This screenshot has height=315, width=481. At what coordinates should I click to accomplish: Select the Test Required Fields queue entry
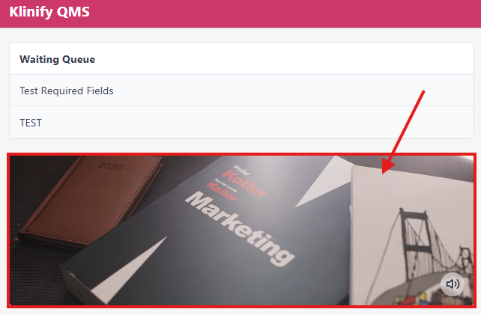tap(242, 91)
